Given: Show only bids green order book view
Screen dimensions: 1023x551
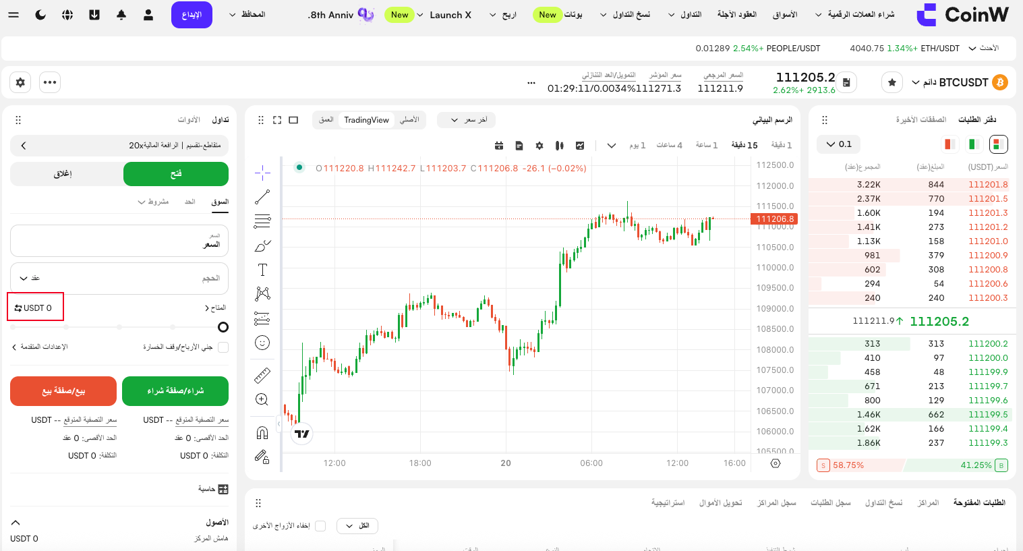Looking at the screenshot, I should [974, 144].
